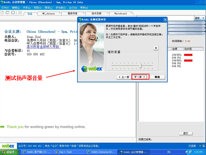The width and height of the screenshot is (206, 155).
Task: Click the new document toolbar icon
Action: coord(2,13)
